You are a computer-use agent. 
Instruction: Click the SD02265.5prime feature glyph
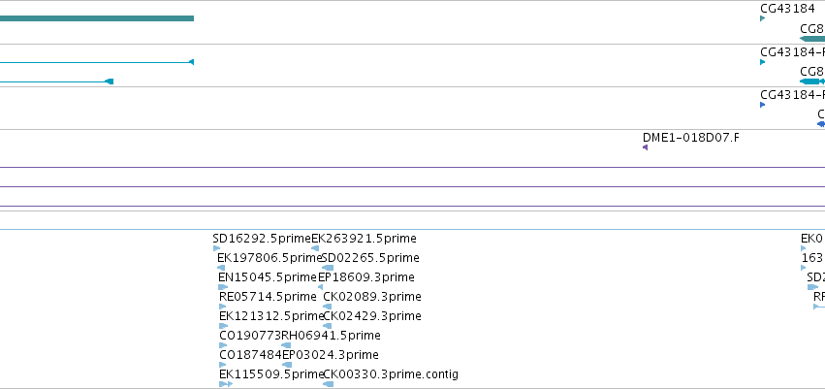pos(328,268)
